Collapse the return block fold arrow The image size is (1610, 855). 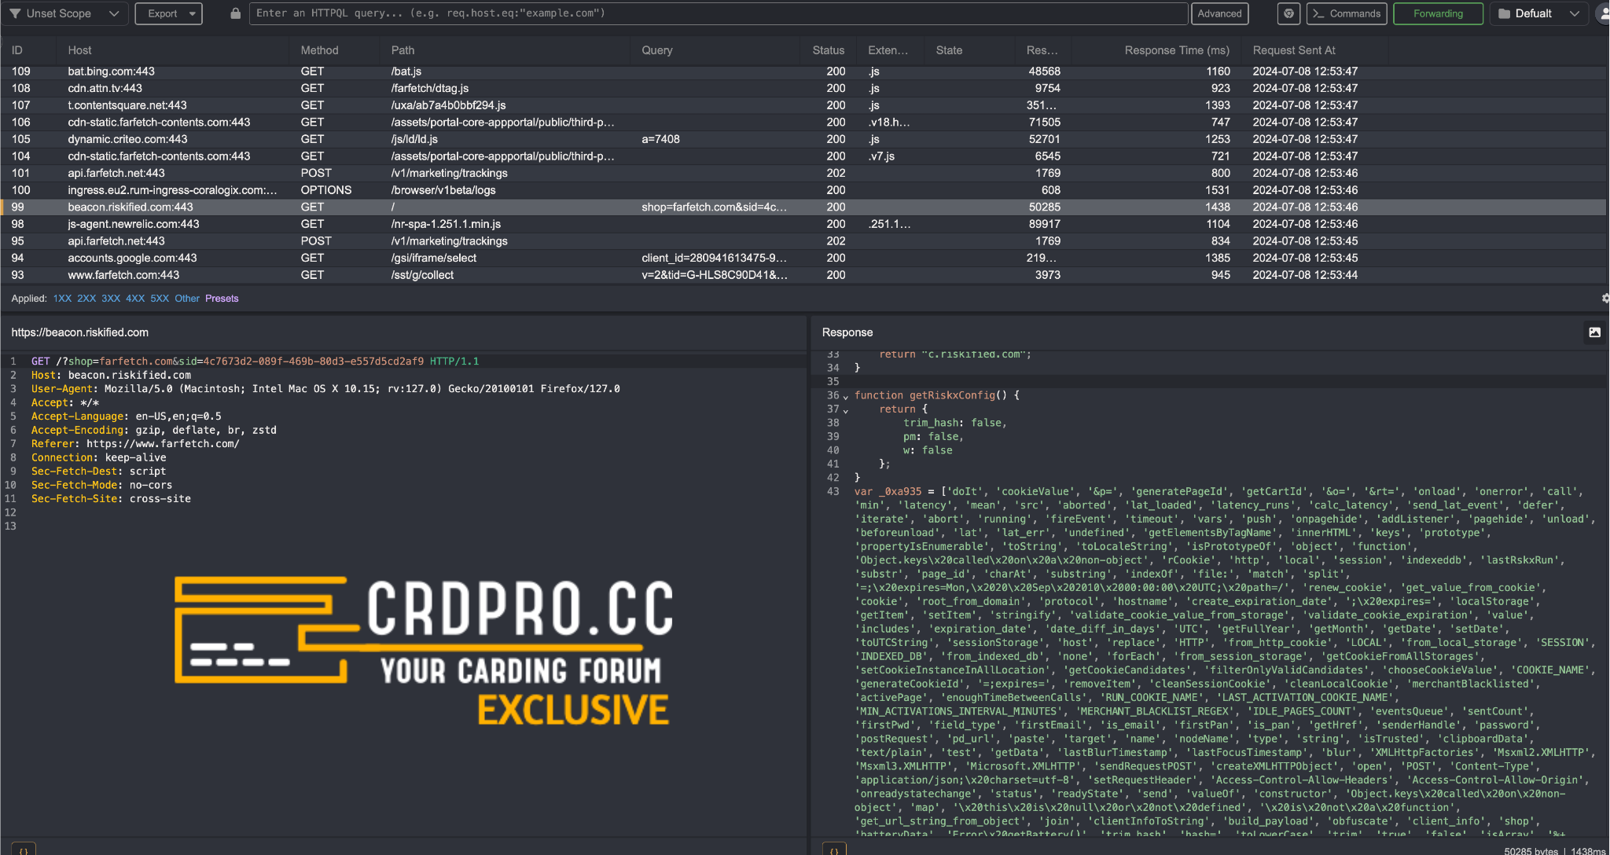pos(846,410)
